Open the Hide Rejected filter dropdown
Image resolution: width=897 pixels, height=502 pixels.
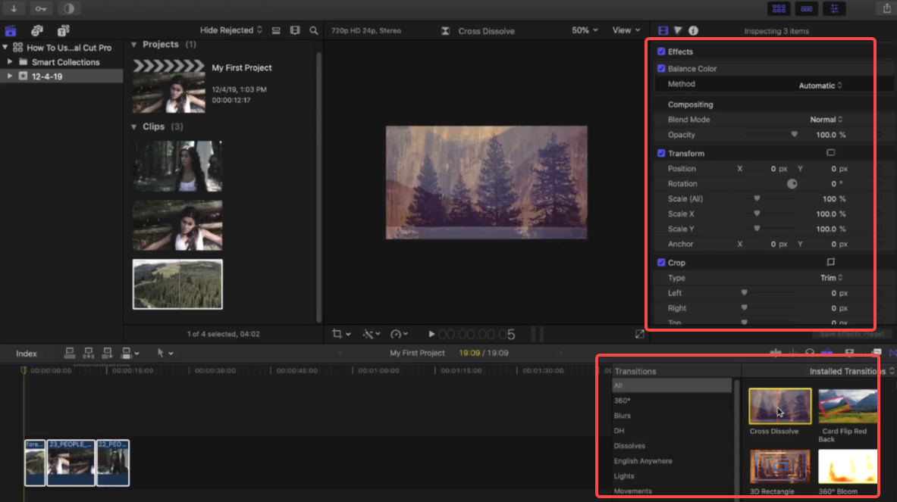[x=231, y=30]
